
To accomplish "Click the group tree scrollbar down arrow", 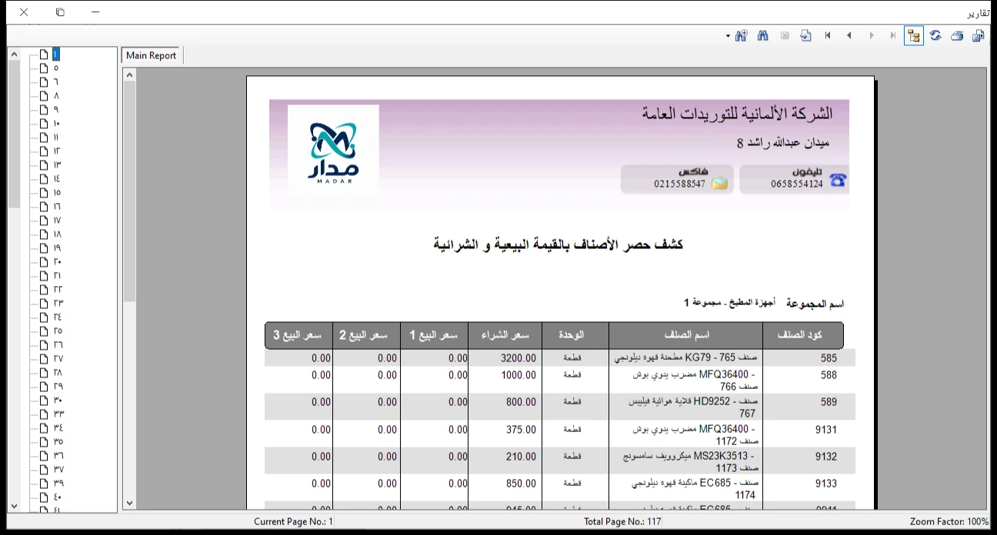I will 13,506.
